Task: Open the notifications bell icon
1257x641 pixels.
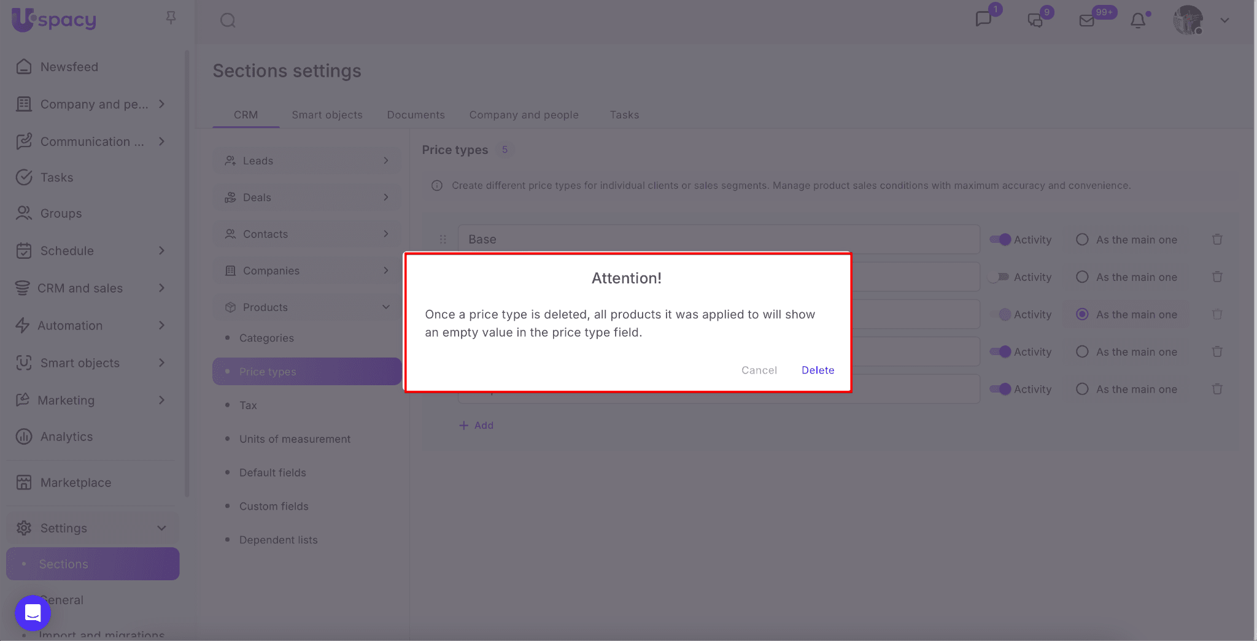Action: [1138, 21]
